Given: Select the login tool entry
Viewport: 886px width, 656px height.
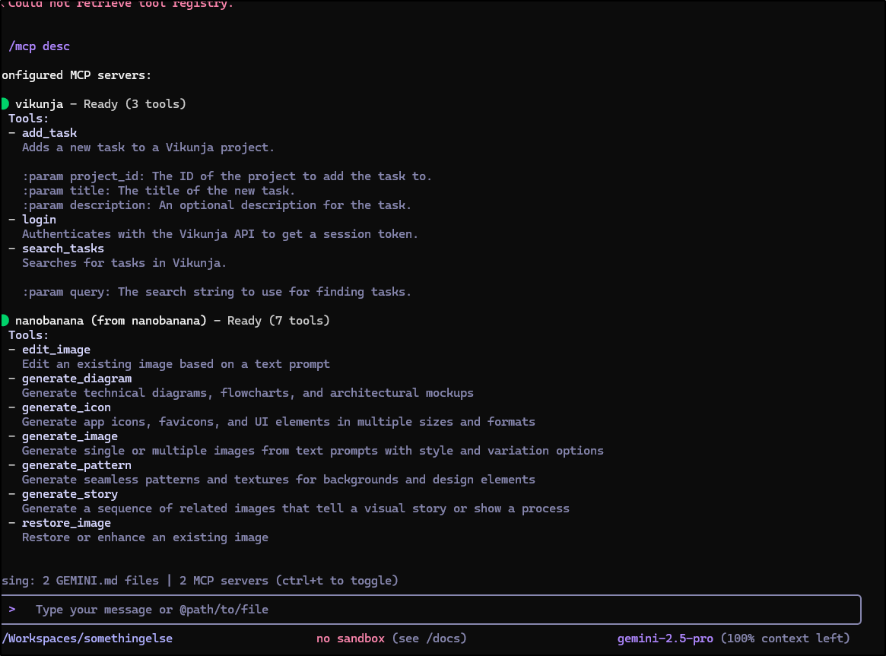Looking at the screenshot, I should pos(39,220).
